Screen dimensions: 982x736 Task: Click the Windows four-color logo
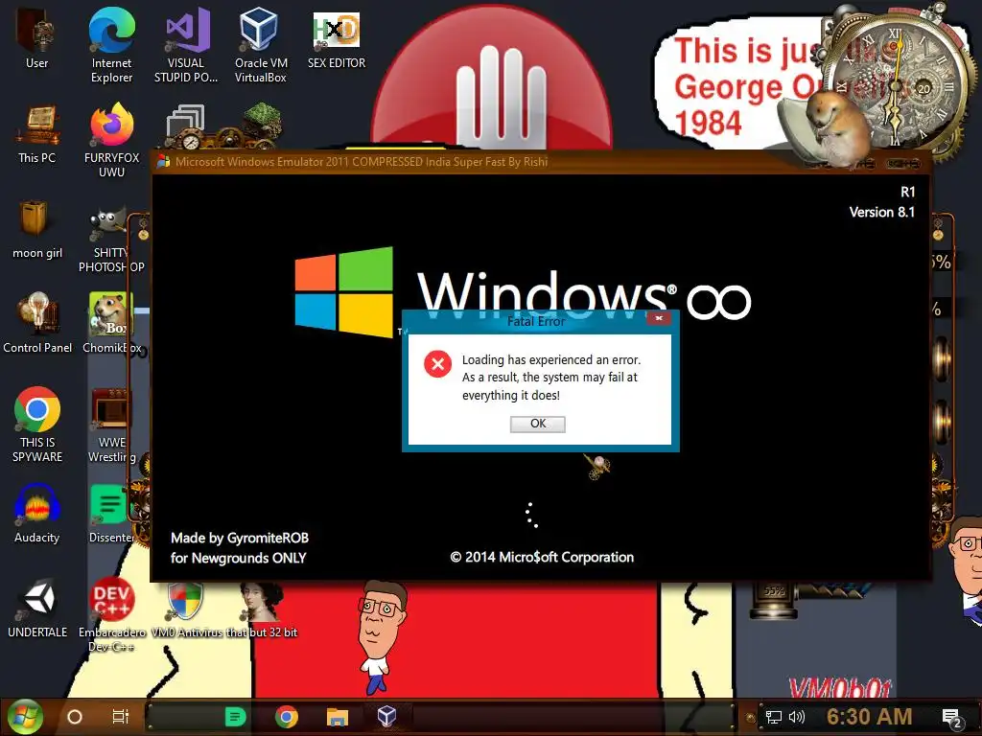coord(344,291)
